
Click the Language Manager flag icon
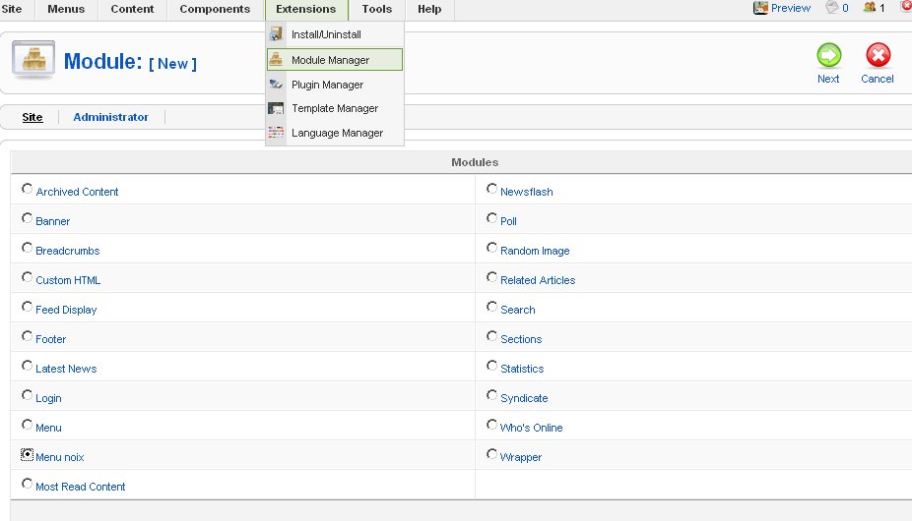277,133
